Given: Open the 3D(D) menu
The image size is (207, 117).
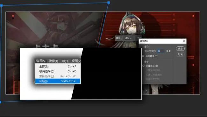Looking at the screenshot, I should [x=65, y=61].
